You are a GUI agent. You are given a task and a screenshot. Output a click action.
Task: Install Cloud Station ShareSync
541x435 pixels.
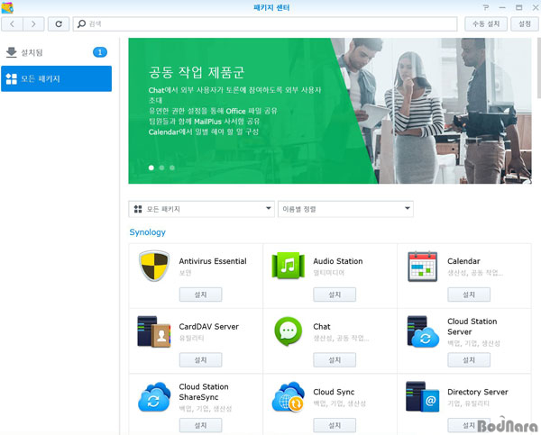pyautogui.click(x=200, y=425)
